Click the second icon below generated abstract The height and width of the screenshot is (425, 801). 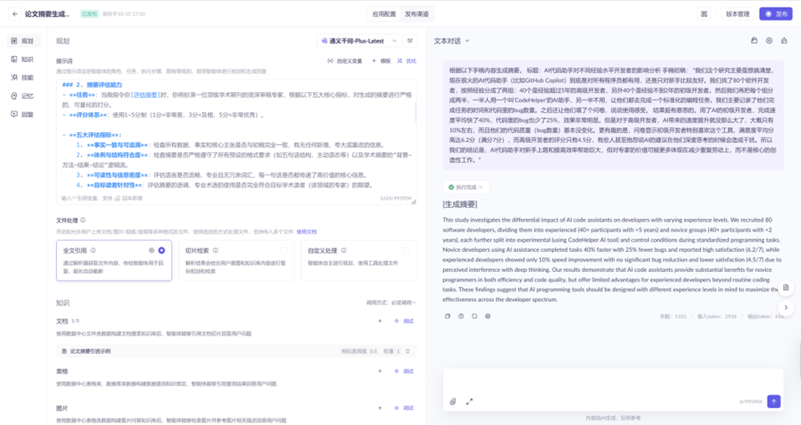point(461,316)
